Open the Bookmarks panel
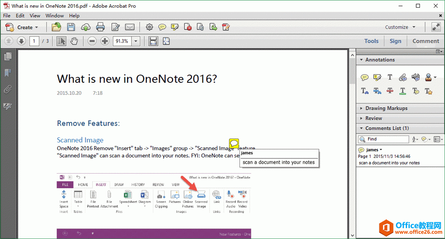The width and height of the screenshot is (445, 239). (8, 73)
